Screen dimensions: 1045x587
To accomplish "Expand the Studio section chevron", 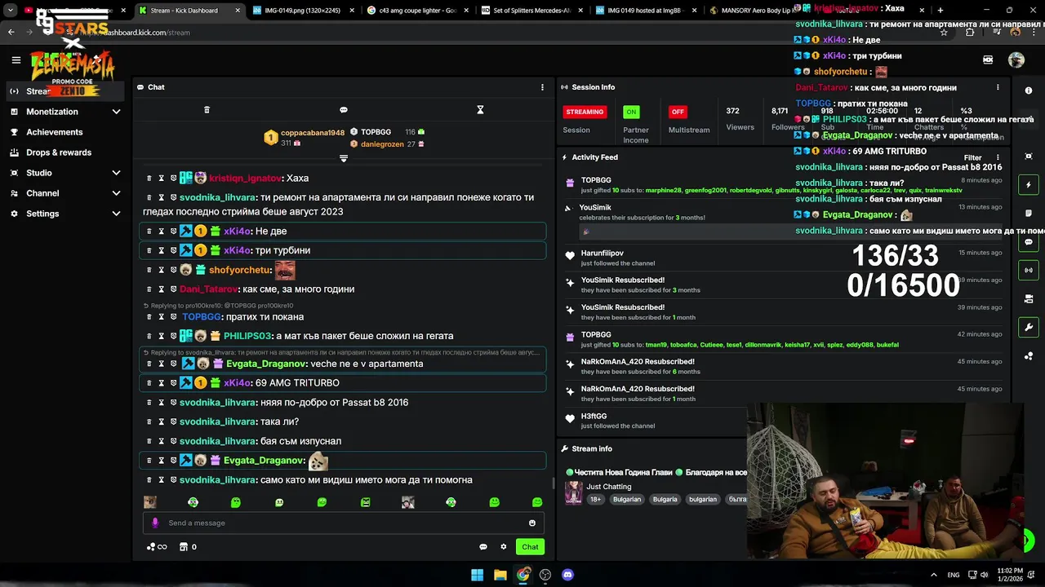I will (116, 173).
